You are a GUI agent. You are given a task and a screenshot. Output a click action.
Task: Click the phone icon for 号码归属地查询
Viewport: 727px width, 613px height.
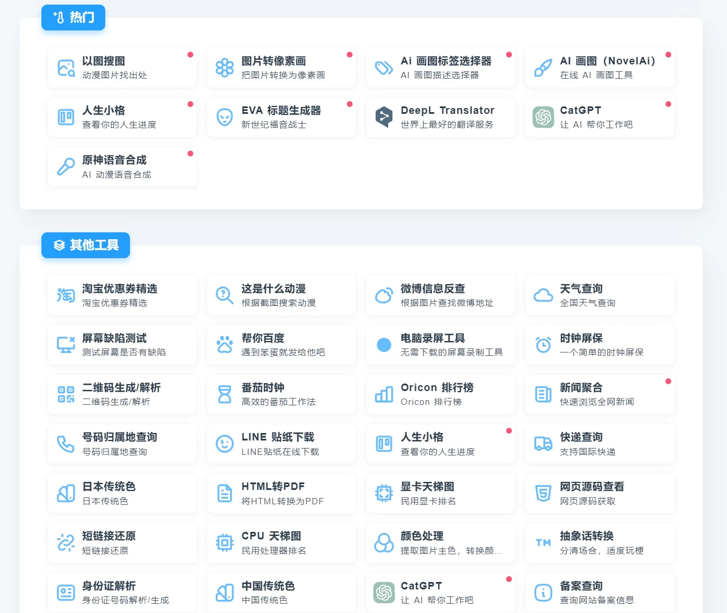tap(66, 444)
